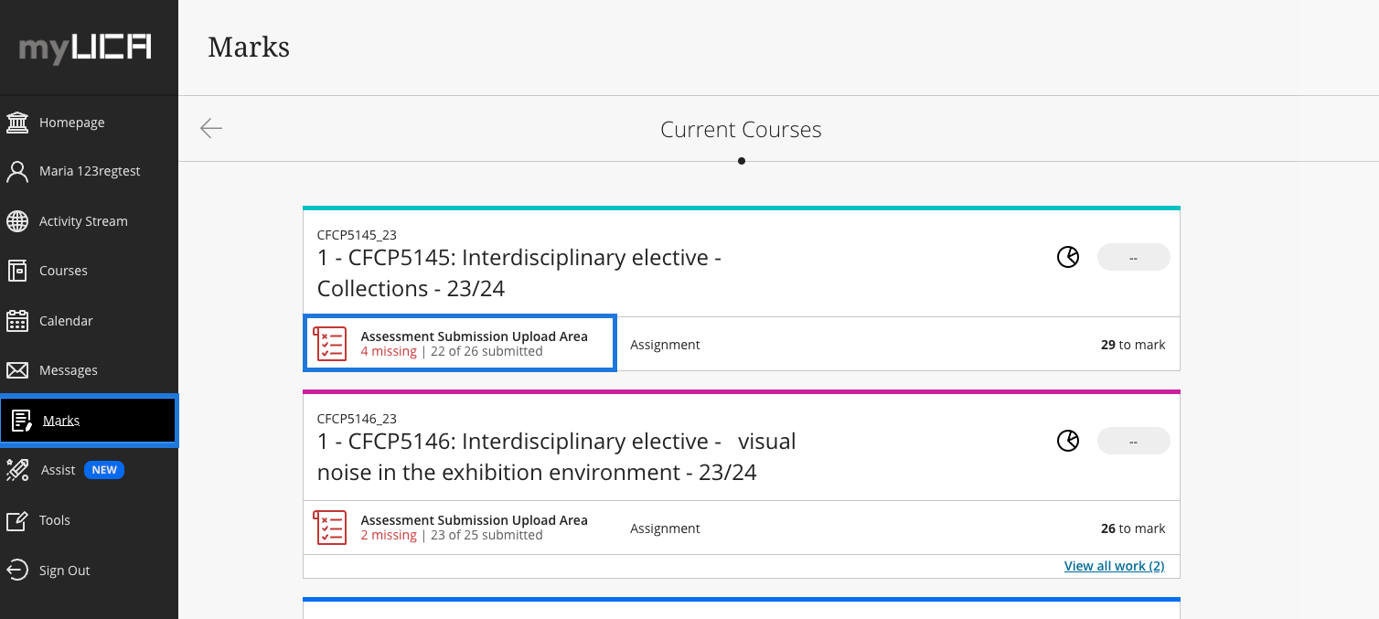
Task: Click the CFCP5145 overall grade pie icon
Action: point(1067,258)
